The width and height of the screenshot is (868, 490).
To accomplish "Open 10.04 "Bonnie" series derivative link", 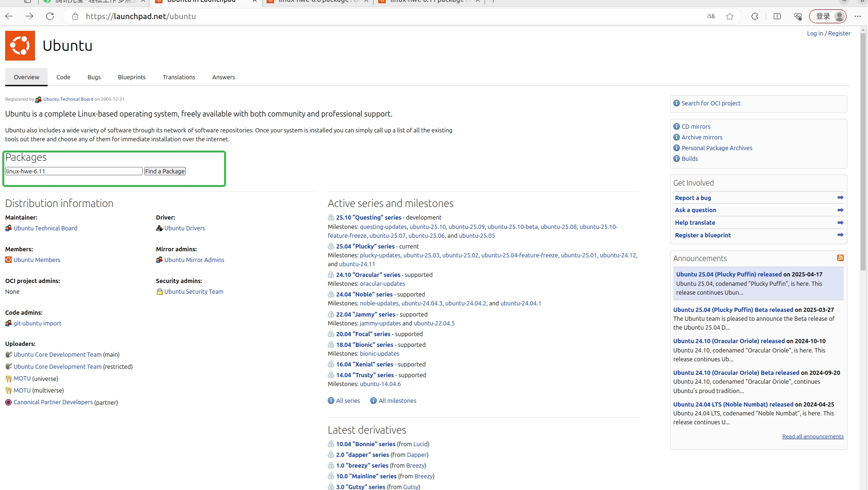I will point(366,444).
